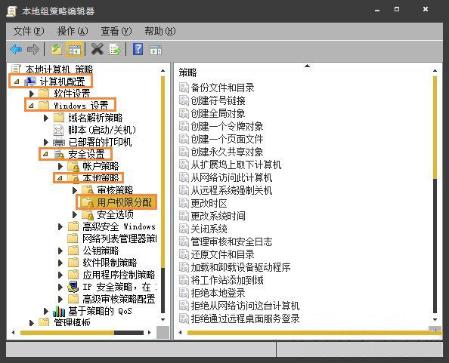Expand the 审核策略 node
The image size is (449, 363).
click(x=74, y=190)
